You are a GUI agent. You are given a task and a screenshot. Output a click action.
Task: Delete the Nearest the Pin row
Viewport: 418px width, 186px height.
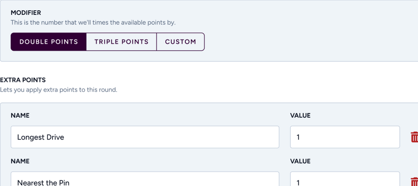point(414,182)
